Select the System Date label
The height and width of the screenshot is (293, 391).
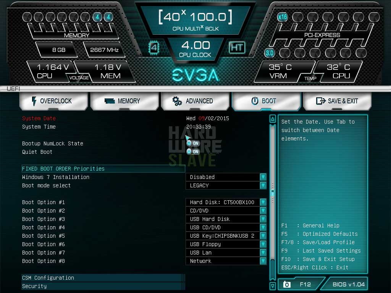39,118
